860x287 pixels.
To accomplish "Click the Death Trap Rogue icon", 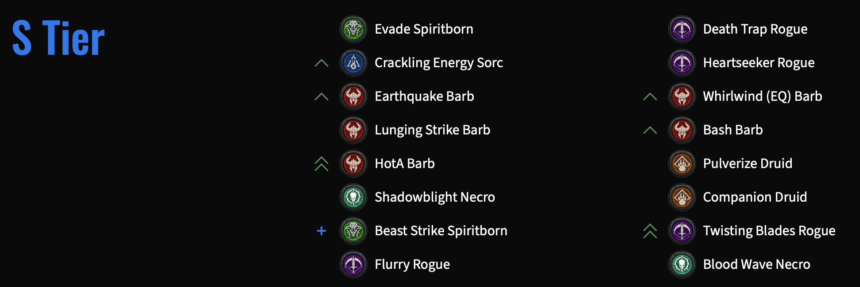I will (682, 29).
